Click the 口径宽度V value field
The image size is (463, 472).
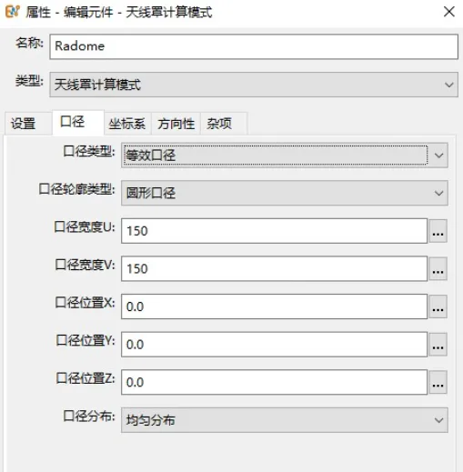(x=274, y=269)
